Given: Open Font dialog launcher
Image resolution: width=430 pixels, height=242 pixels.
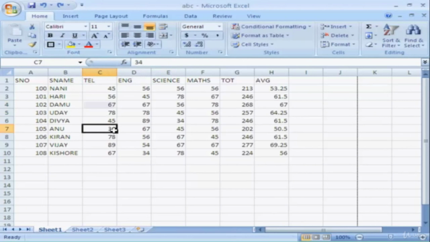Looking at the screenshot, I should pyautogui.click(x=110, y=52).
